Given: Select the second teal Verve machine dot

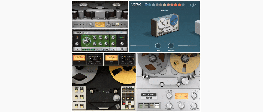Looking at the screenshot, I should click(x=150, y=5).
